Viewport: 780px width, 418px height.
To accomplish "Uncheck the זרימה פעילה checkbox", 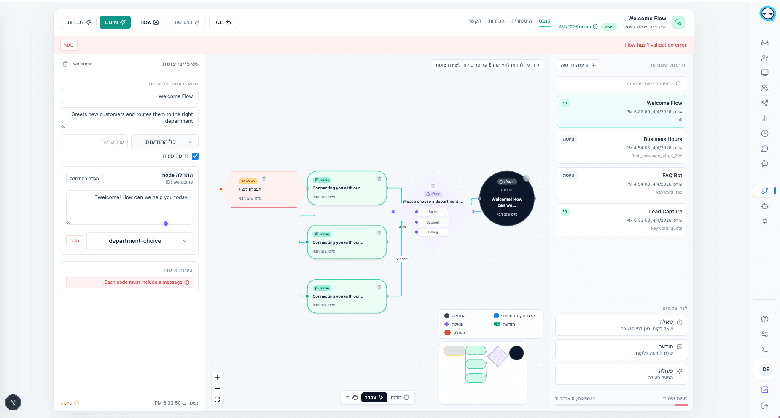I will pyautogui.click(x=195, y=156).
